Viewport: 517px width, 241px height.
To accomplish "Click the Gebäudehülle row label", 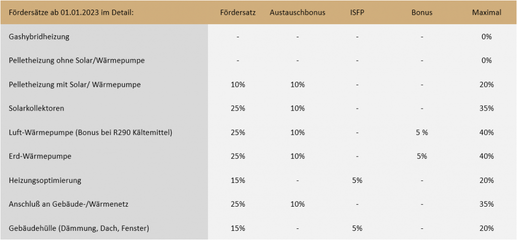I will tap(79, 228).
